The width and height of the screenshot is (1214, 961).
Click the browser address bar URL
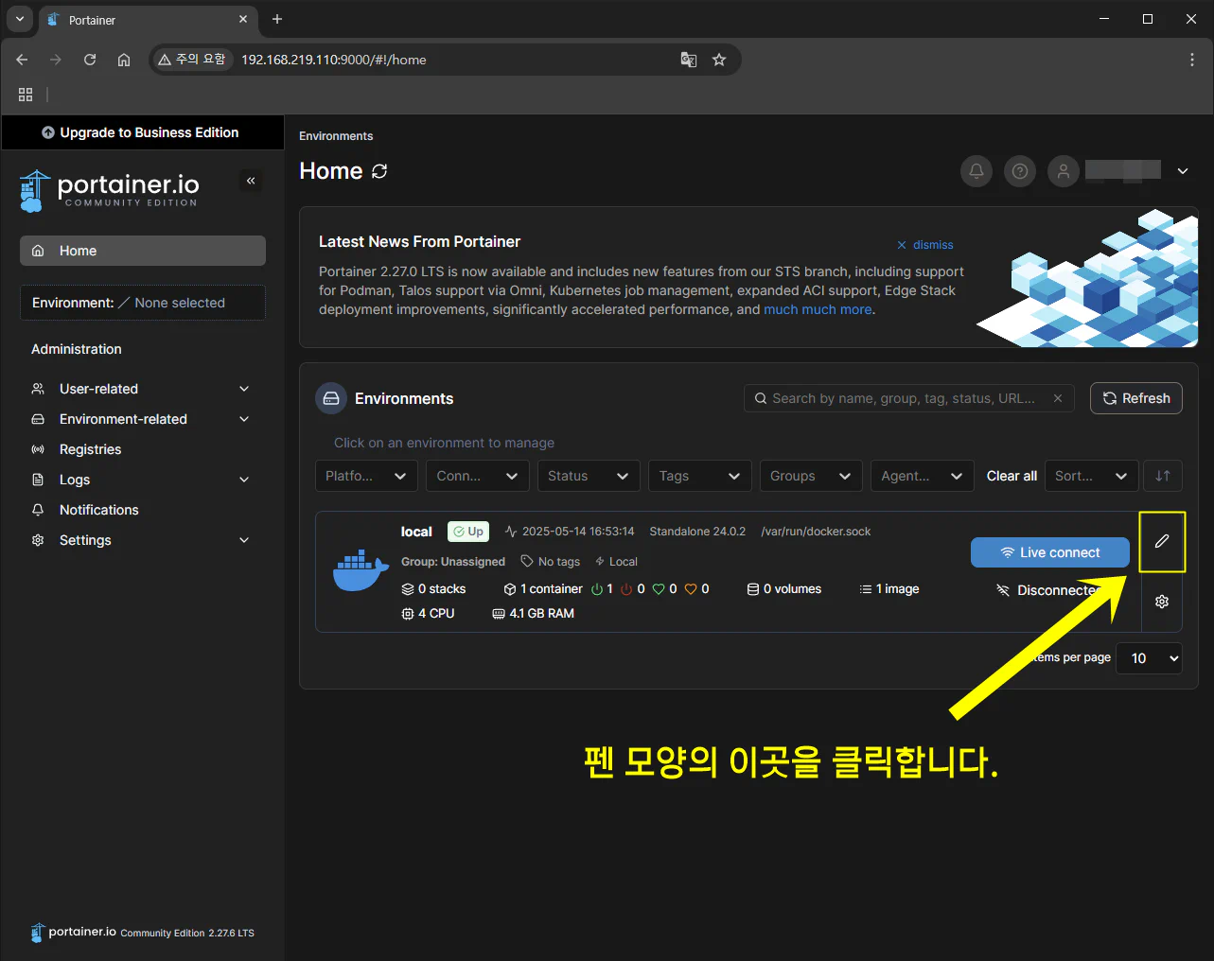click(x=333, y=60)
